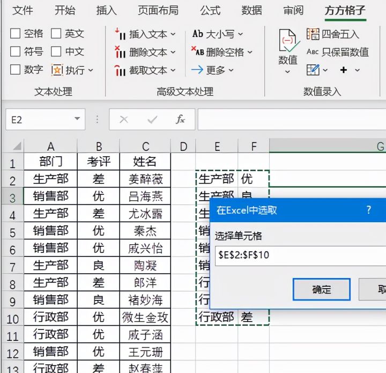The height and width of the screenshot is (373, 386).
Task: Click the 更多 arrow icon
Action: pos(197,70)
